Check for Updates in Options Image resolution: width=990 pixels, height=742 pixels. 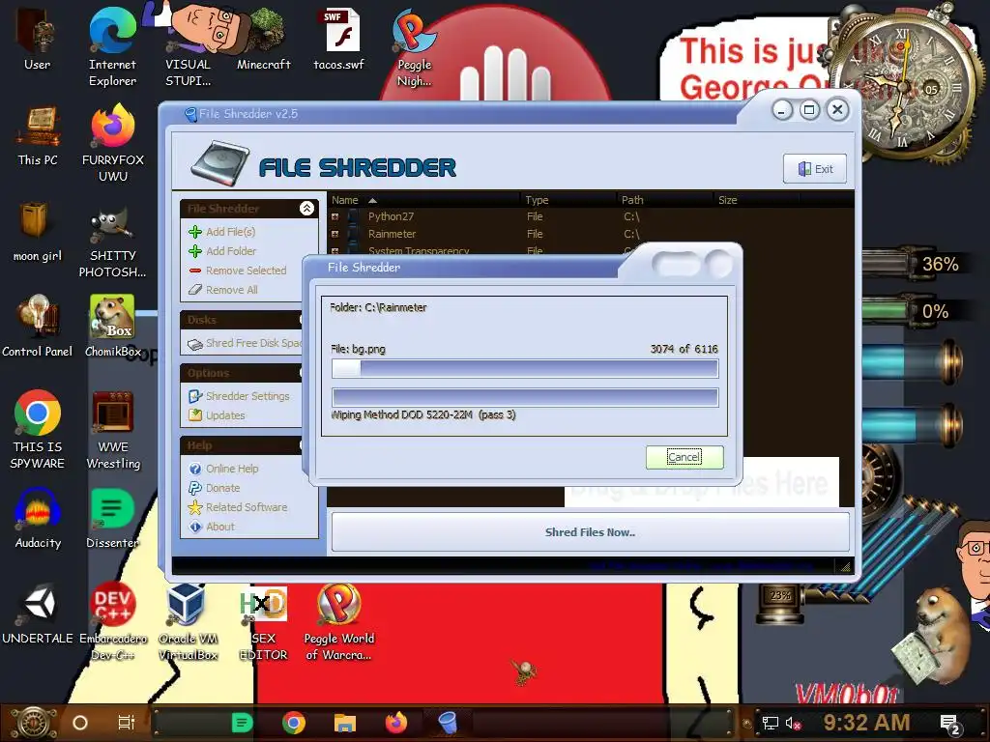(217, 415)
